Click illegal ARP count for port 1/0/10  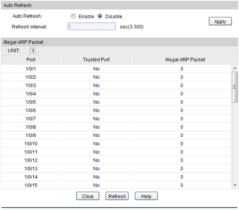(x=182, y=144)
